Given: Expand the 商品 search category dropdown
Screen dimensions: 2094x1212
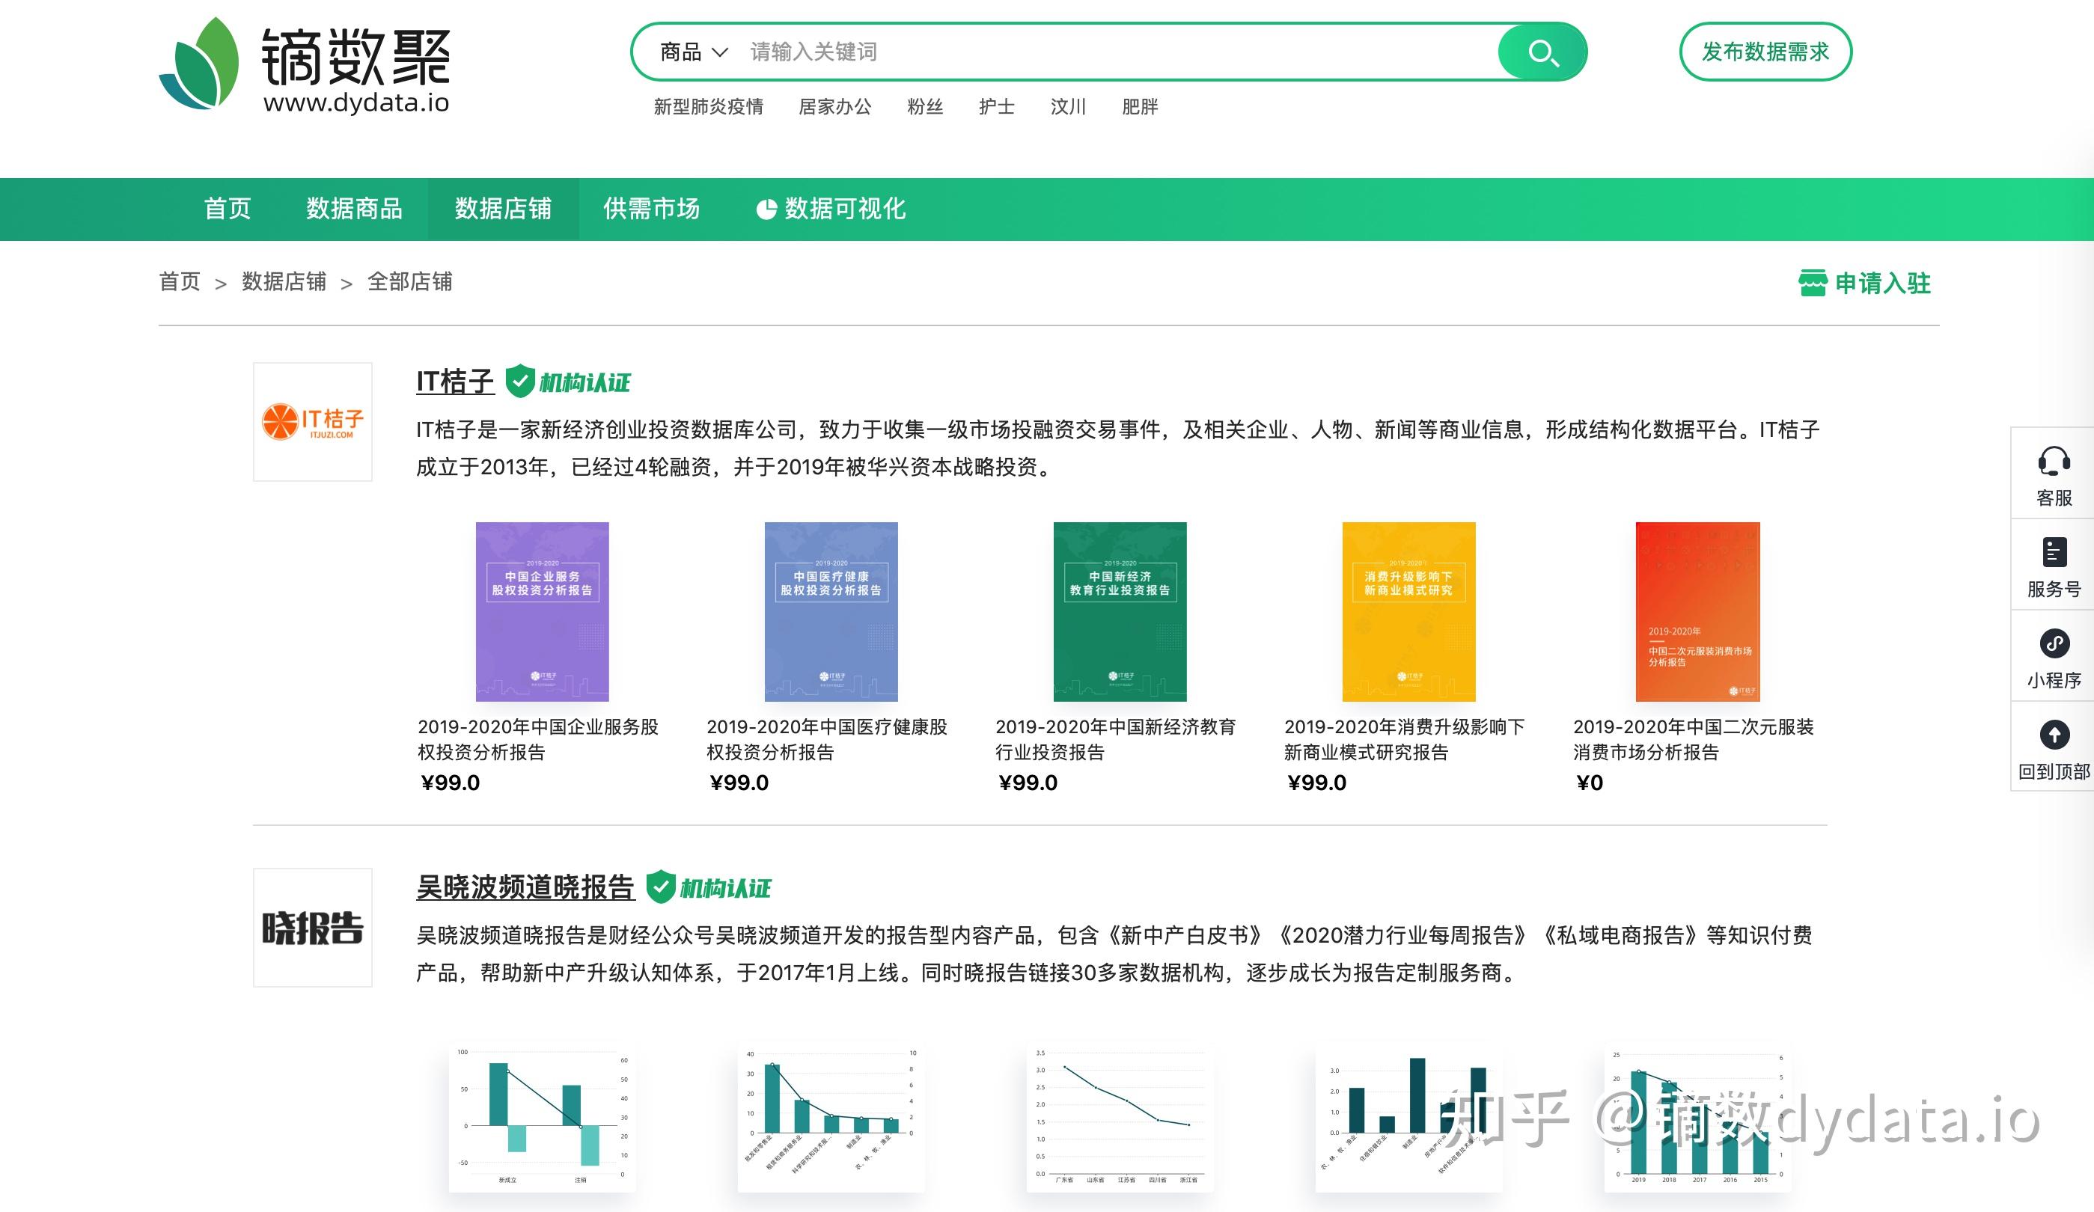Looking at the screenshot, I should coord(694,52).
